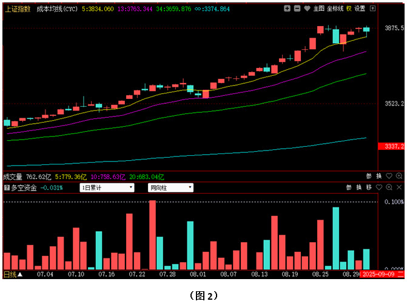Open the 同向柱 dropdown
Image resolution: width=407 pixels, height=307 pixels.
click(170, 187)
